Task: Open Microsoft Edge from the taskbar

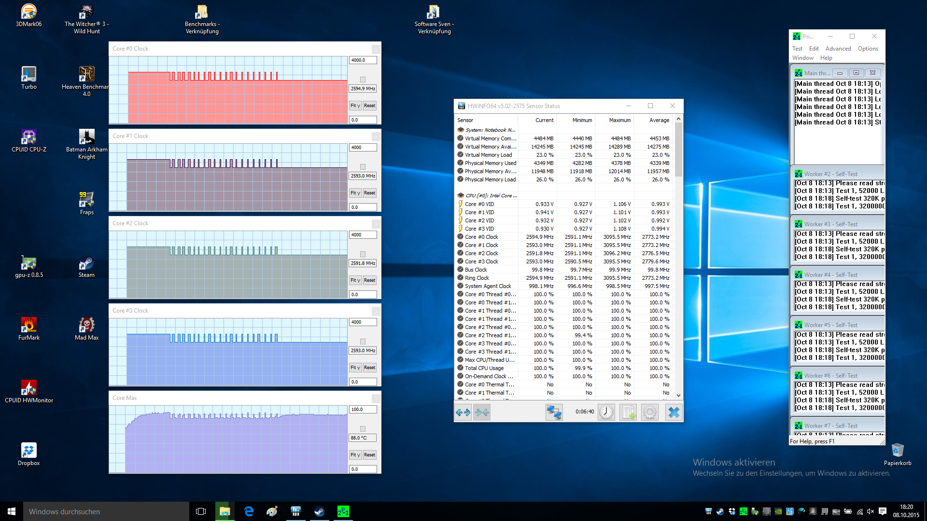Action: (x=249, y=511)
